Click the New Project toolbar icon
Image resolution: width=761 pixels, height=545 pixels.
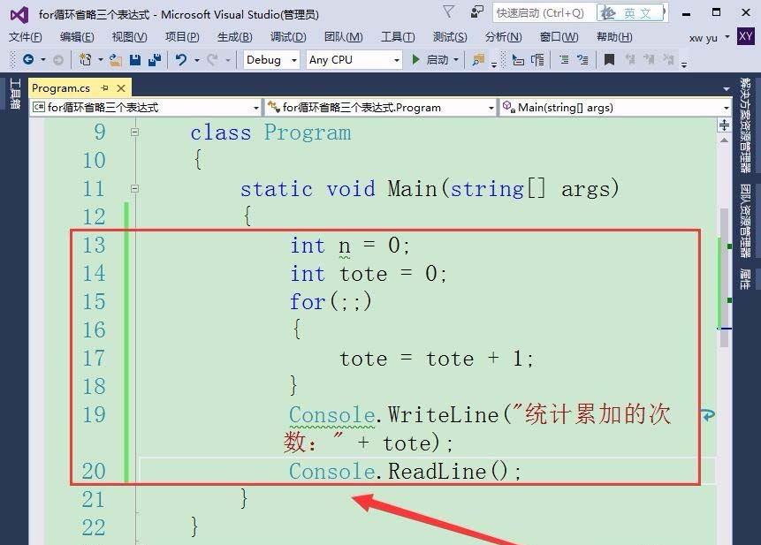pos(86,60)
